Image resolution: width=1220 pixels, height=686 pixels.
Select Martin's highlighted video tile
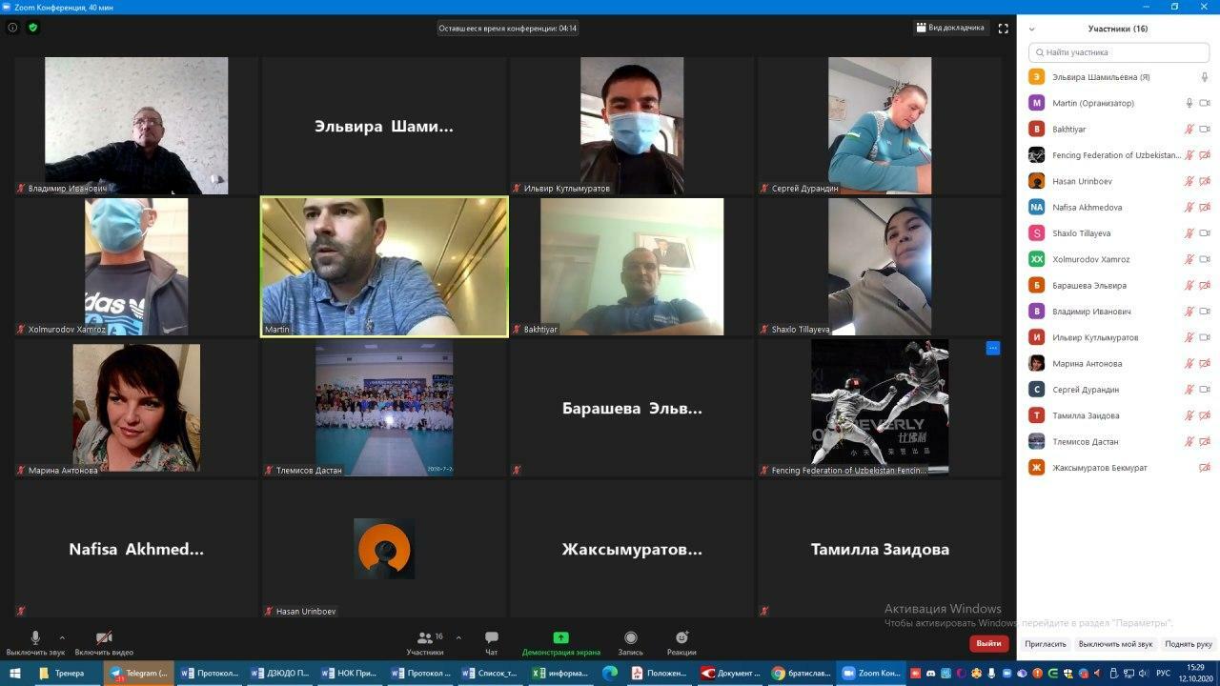pyautogui.click(x=384, y=267)
